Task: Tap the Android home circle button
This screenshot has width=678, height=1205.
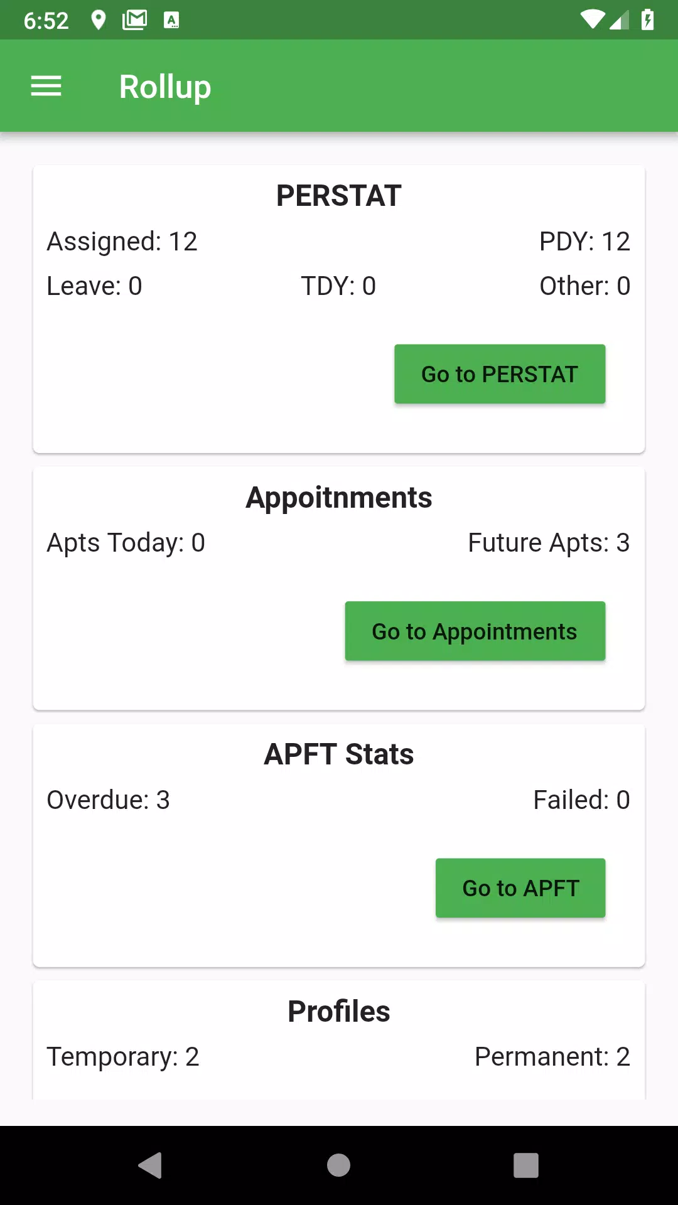Action: tap(338, 1165)
